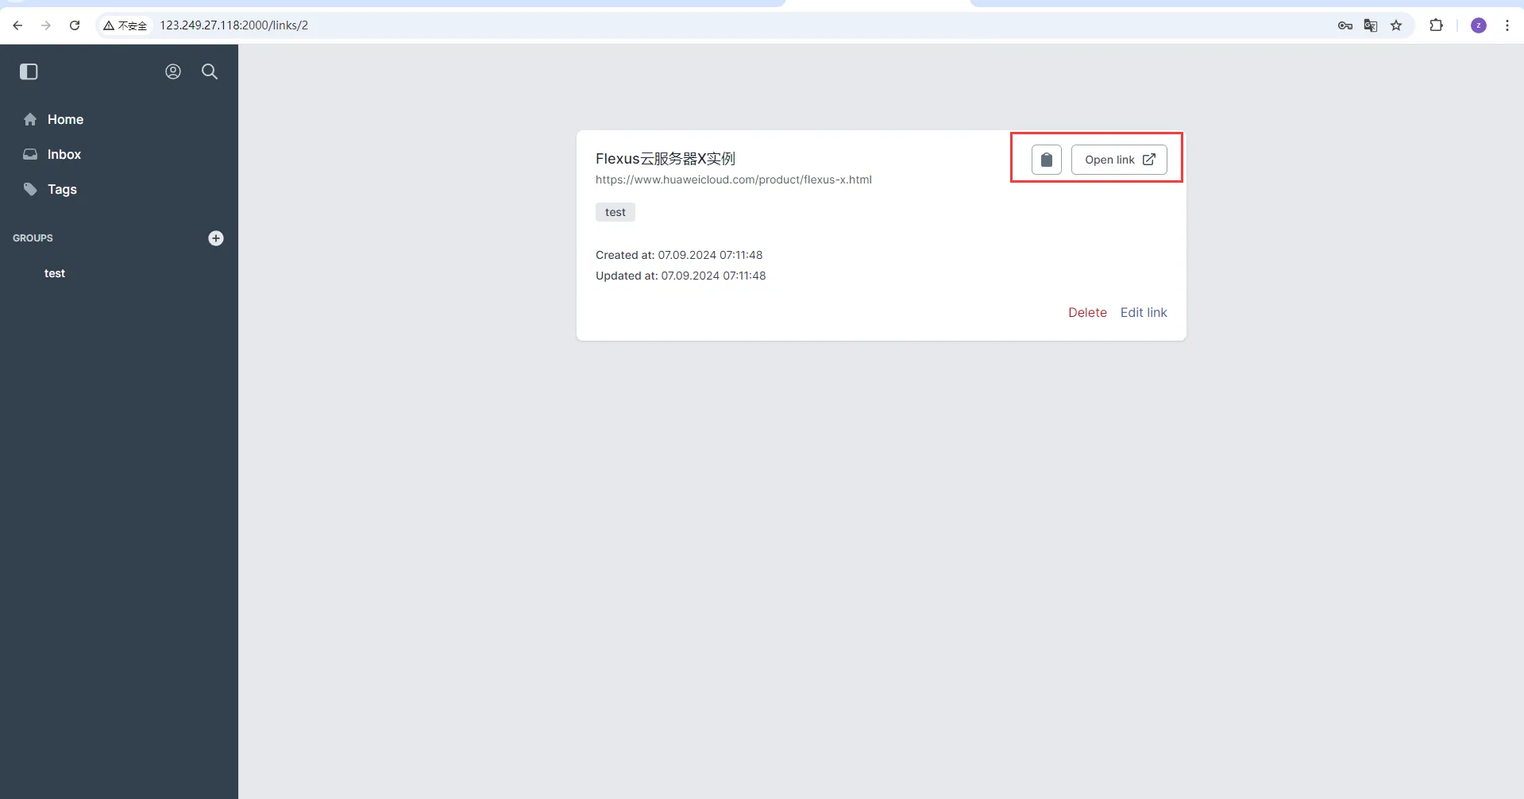Toggle the sidebar panel icon
The width and height of the screenshot is (1524, 799).
(x=29, y=71)
